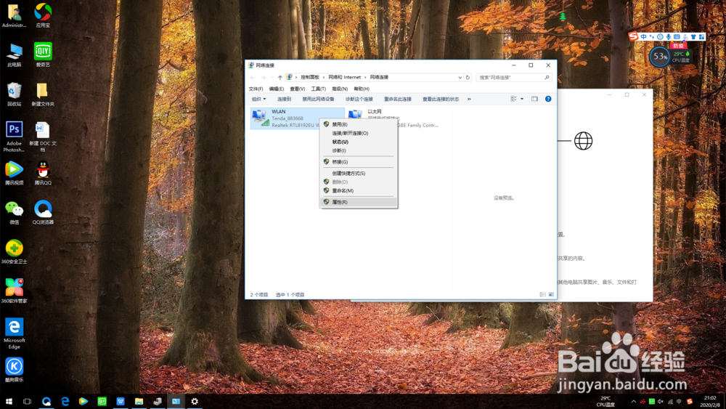Open the 文件(F) menu
The width and height of the screenshot is (726, 409).
point(256,89)
